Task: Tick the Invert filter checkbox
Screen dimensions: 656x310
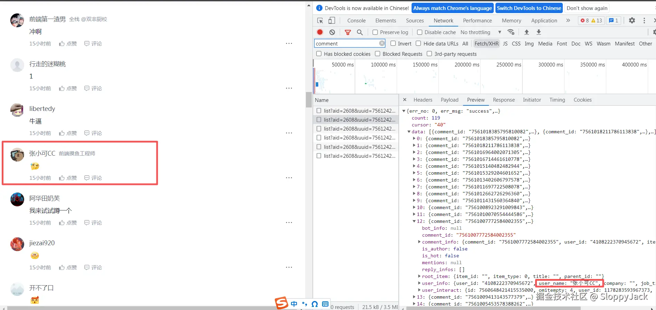Action: (393, 43)
